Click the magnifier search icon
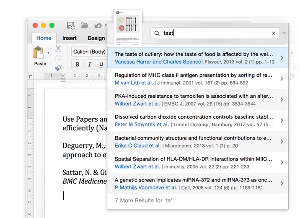This screenshot has width=300, height=218. pyautogui.click(x=157, y=33)
